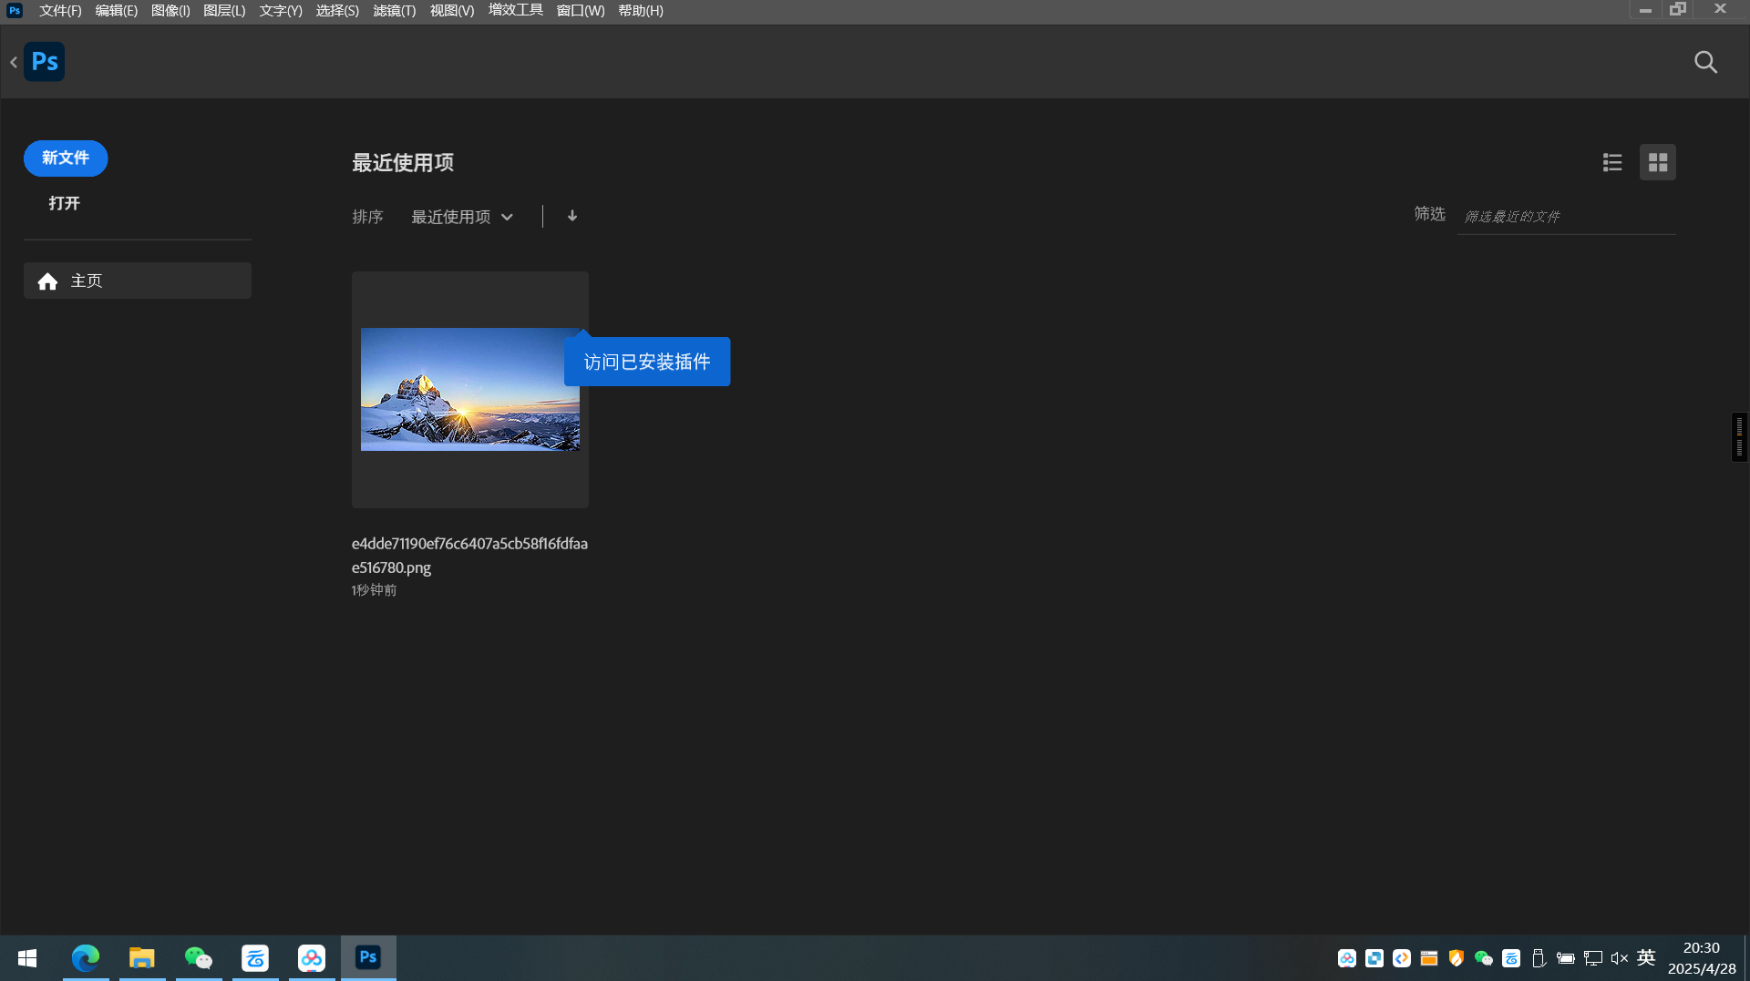Click the Photoshop taskbar icon
The image size is (1750, 981).
tap(368, 958)
